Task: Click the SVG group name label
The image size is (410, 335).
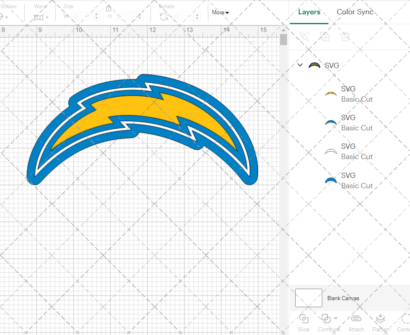Action: pos(332,65)
